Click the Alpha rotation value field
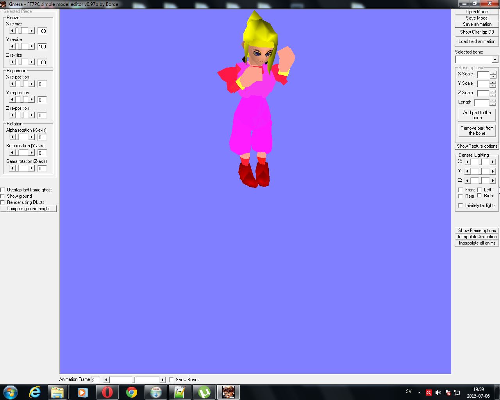Viewport: 500px width, 400px height. pyautogui.click(x=42, y=137)
